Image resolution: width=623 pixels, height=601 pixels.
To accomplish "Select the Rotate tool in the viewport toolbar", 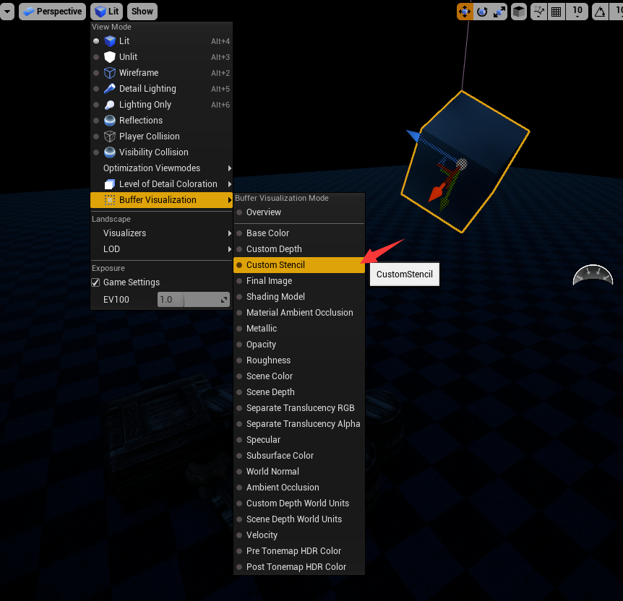I will [482, 12].
